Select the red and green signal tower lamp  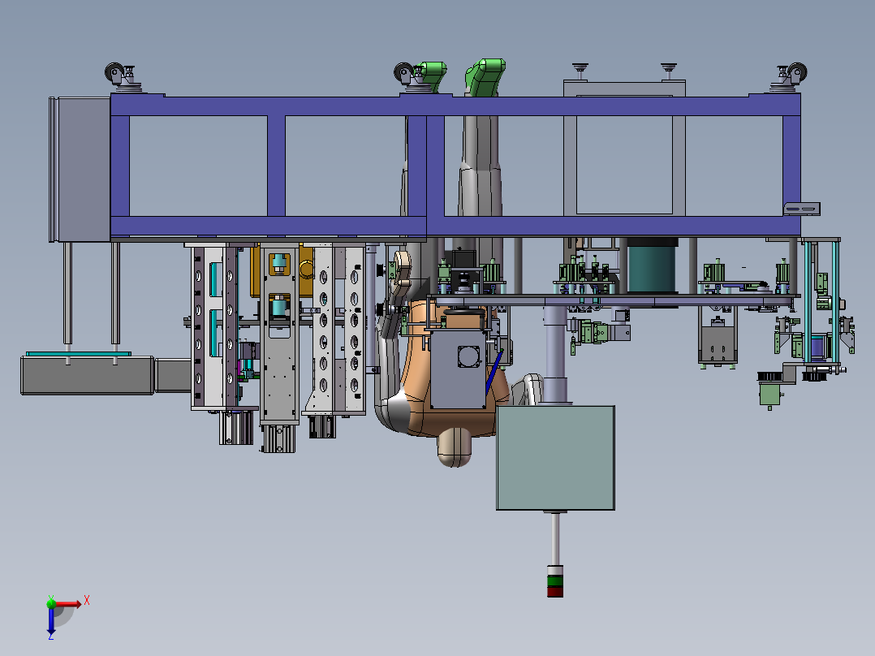click(554, 581)
